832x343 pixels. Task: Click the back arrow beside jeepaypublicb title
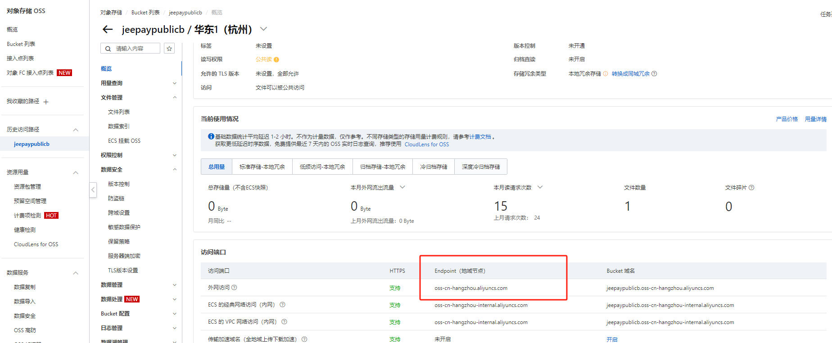point(107,30)
